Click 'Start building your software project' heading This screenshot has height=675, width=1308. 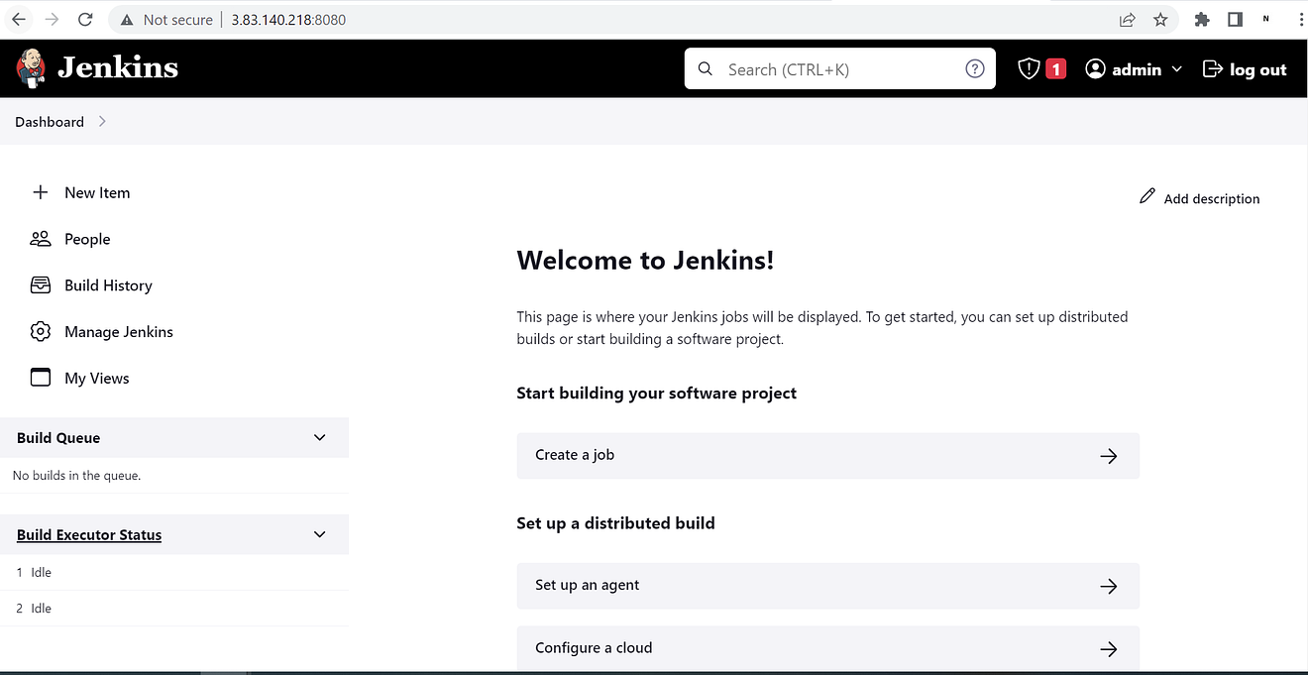(657, 394)
